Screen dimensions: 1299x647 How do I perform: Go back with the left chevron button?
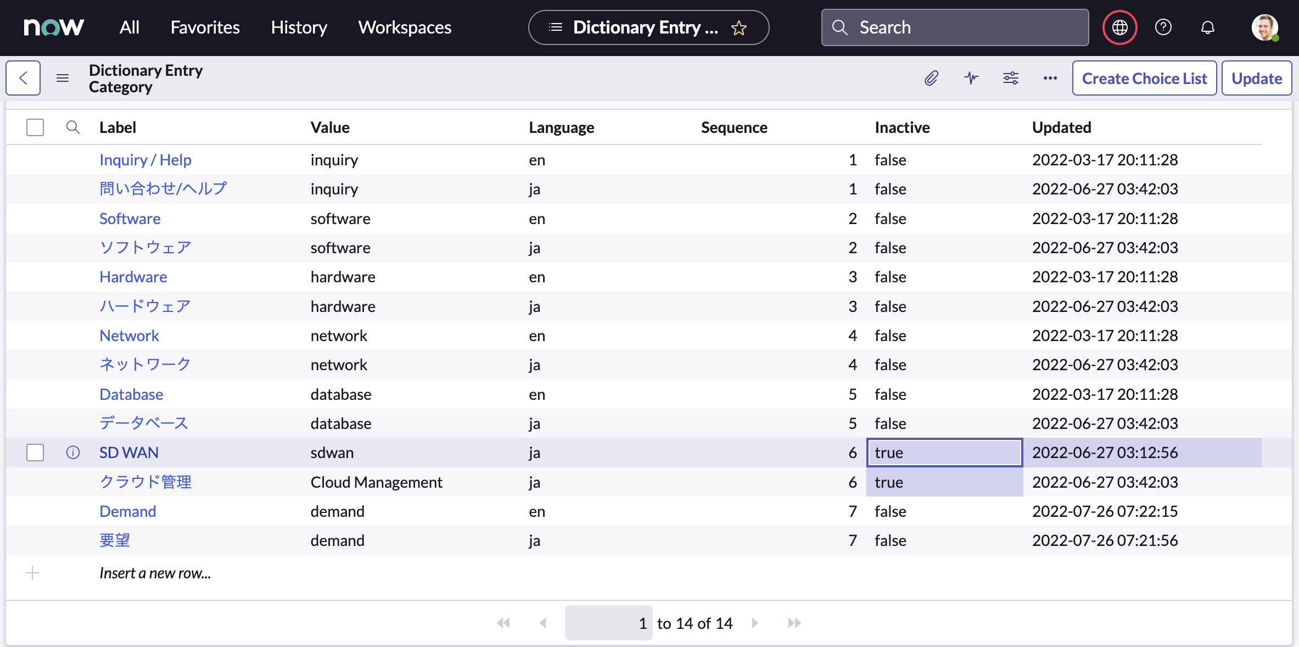point(23,79)
